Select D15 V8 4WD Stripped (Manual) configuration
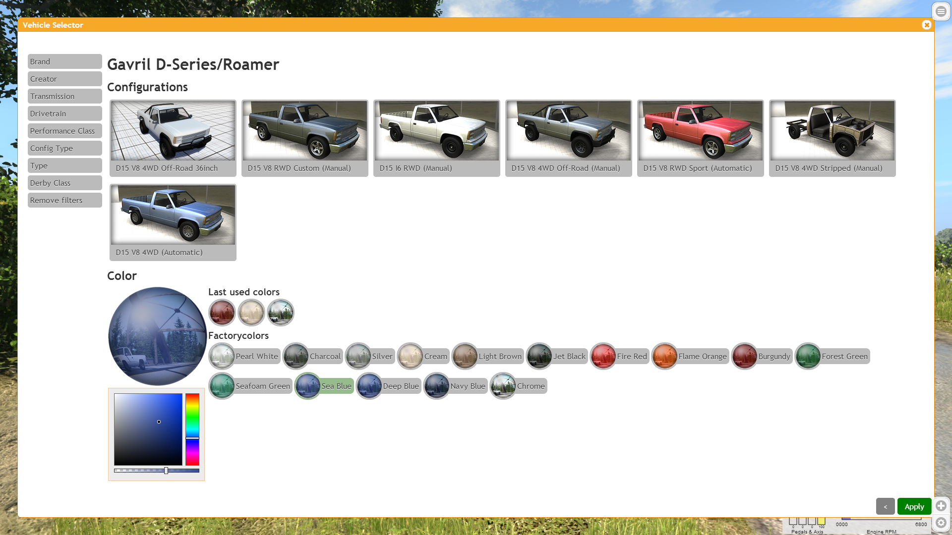The width and height of the screenshot is (952, 535). (x=833, y=138)
